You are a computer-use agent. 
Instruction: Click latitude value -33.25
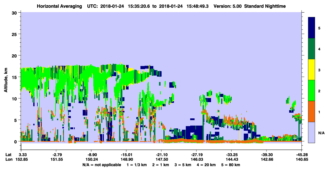(x=231, y=155)
